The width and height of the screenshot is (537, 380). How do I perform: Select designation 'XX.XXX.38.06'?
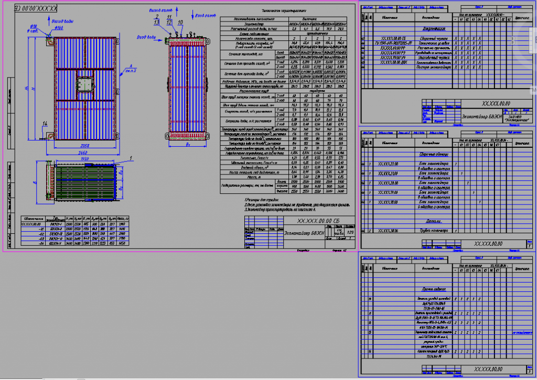(388, 231)
